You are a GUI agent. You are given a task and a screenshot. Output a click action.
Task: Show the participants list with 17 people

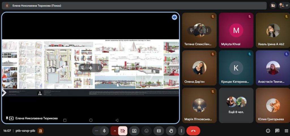(283, 5)
